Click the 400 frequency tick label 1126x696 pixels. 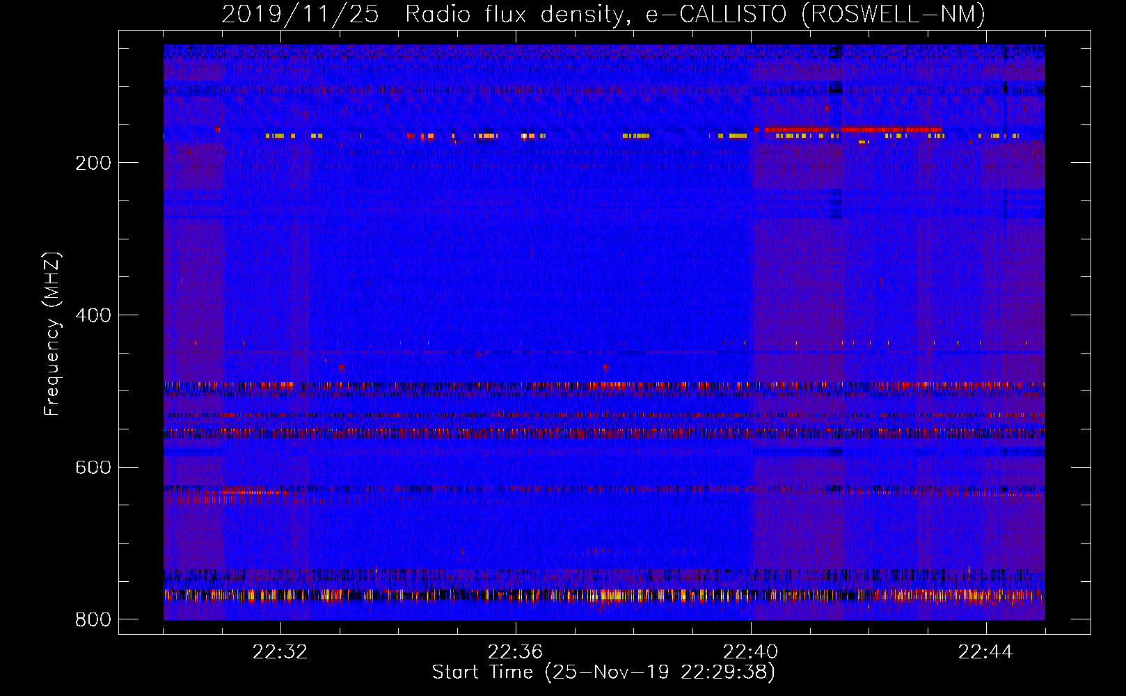point(93,315)
